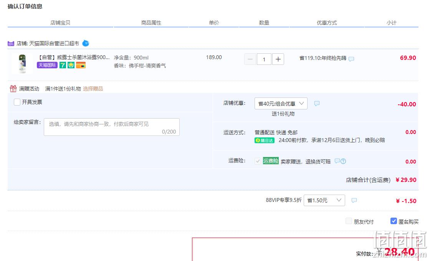This screenshot has width=430, height=261.
Task: Click the gift icon for 满赠活动
Action: pos(13,88)
